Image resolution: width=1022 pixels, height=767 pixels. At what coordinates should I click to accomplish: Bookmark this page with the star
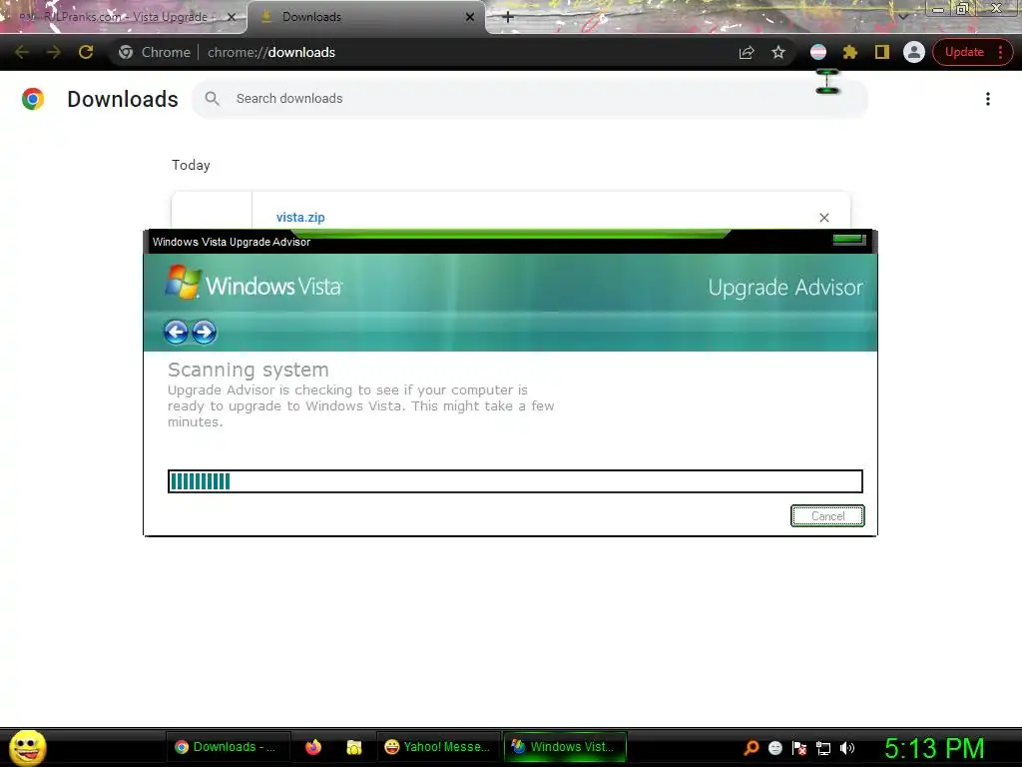click(778, 52)
